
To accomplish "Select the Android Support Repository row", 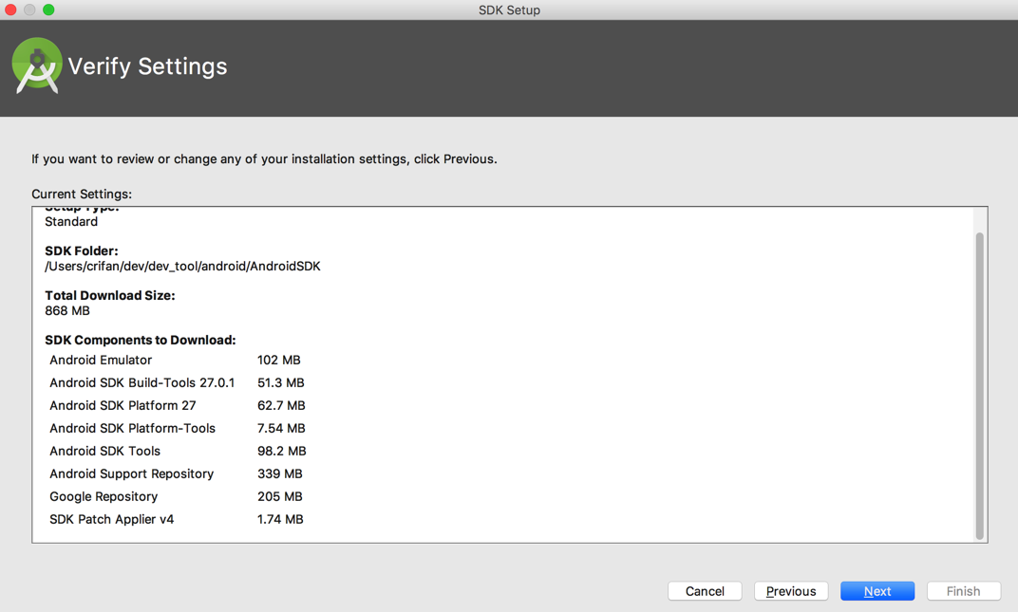I will [131, 474].
